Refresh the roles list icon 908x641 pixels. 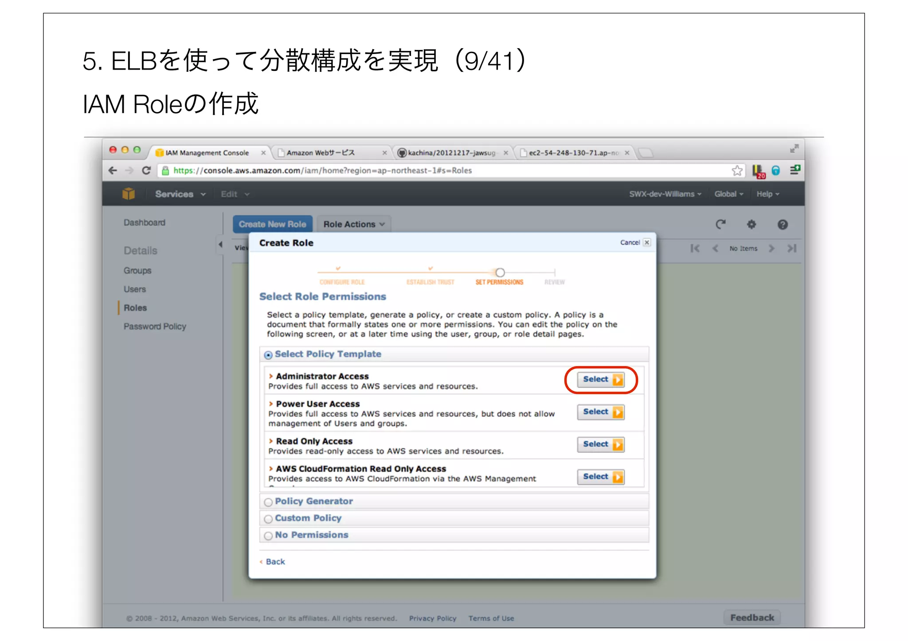(720, 225)
